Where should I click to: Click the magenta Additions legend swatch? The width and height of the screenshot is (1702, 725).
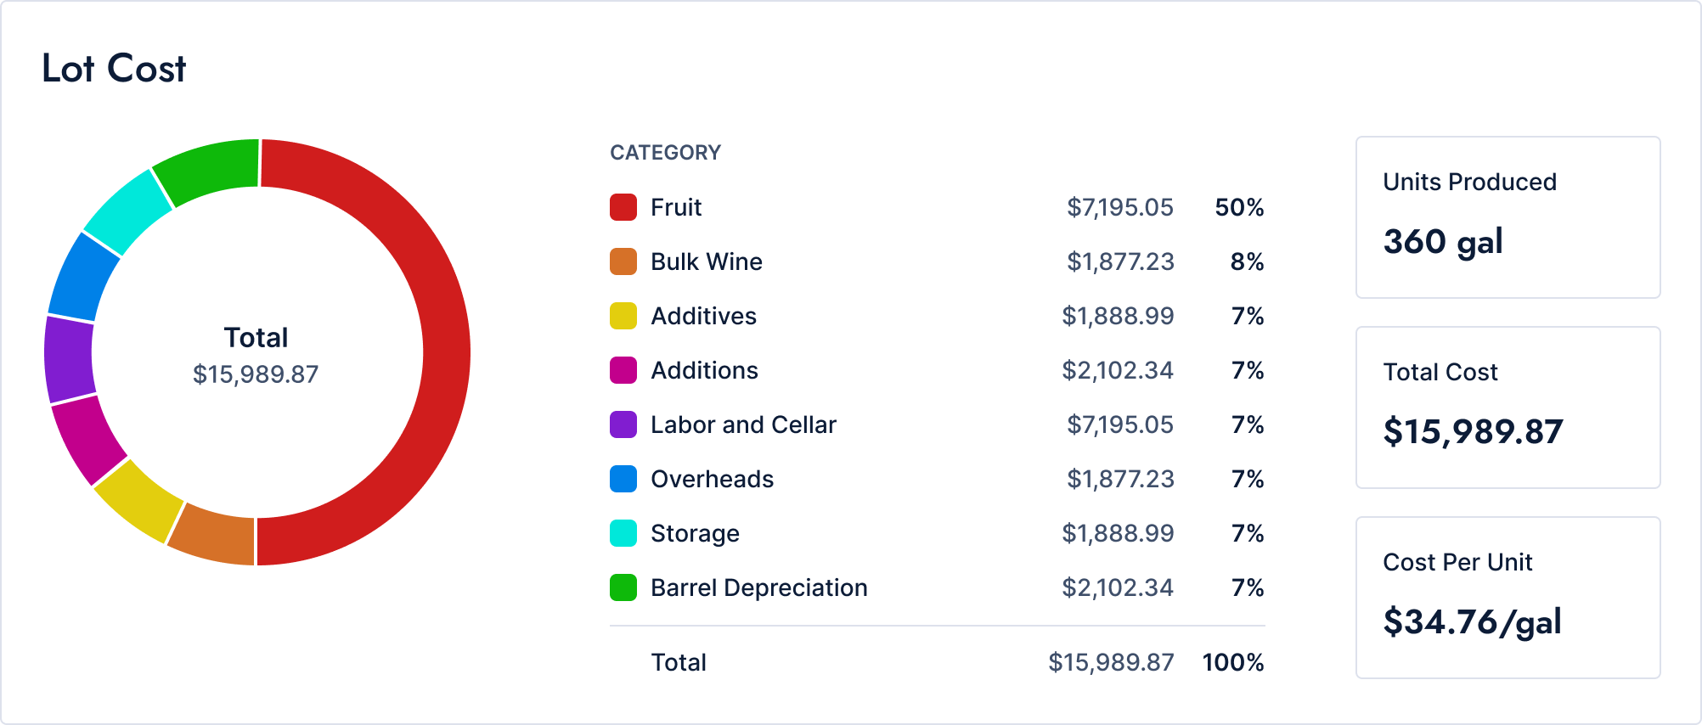tap(623, 370)
